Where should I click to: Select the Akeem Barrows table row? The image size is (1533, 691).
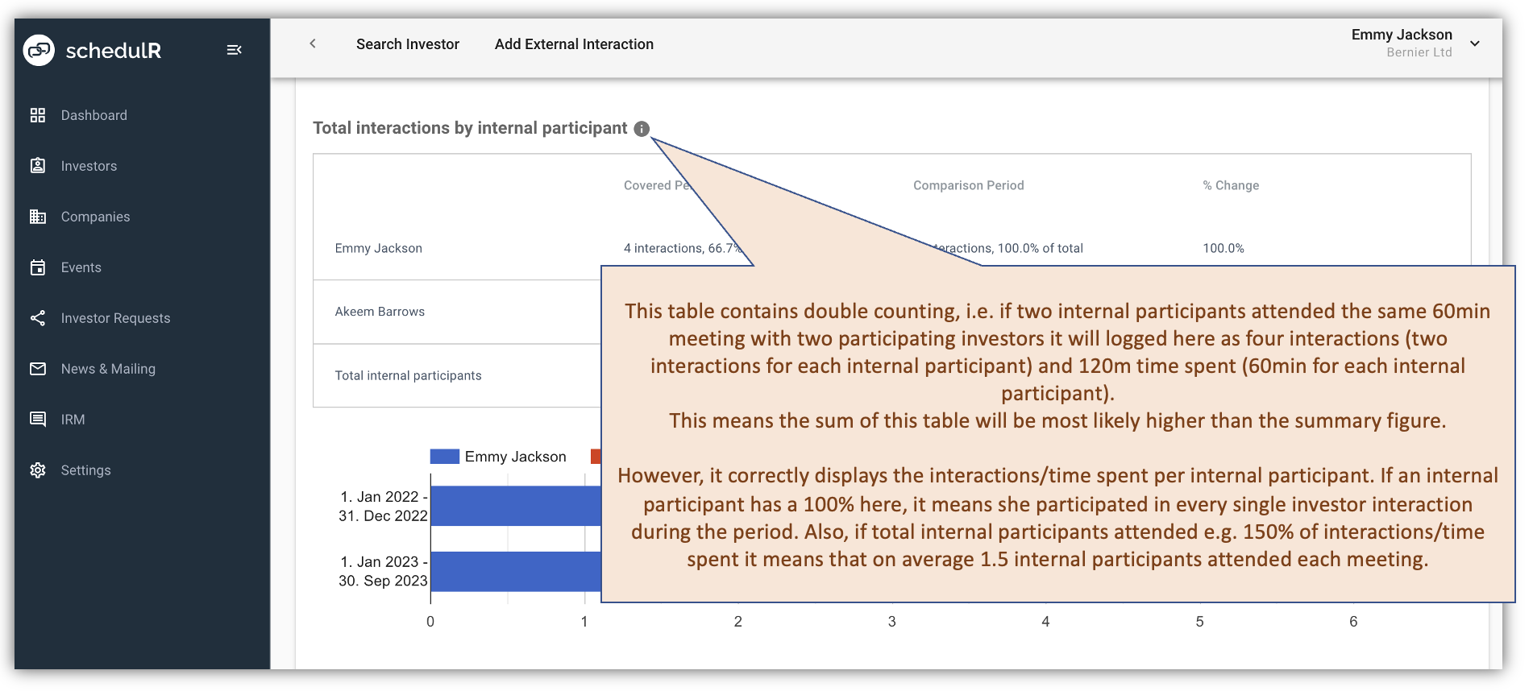pos(380,312)
